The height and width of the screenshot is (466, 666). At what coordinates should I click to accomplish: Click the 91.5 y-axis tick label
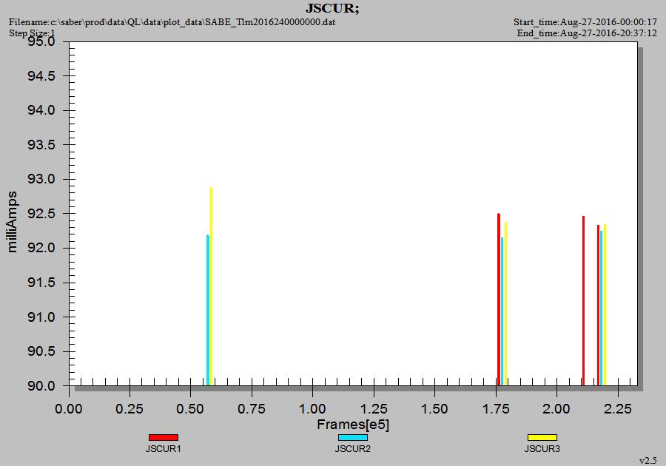pos(41,283)
